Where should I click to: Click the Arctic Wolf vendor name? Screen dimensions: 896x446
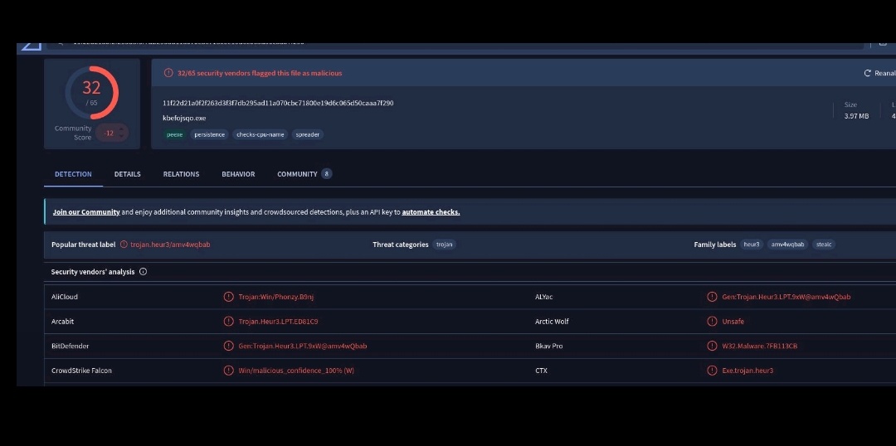(x=552, y=322)
